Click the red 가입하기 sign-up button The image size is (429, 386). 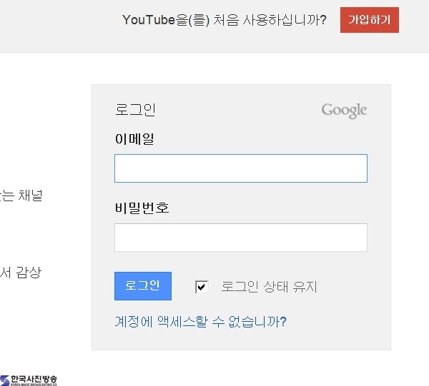(370, 20)
